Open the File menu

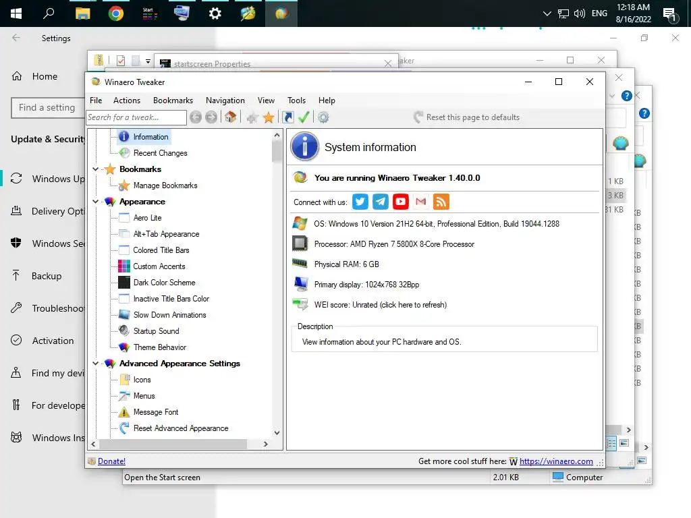pyautogui.click(x=96, y=100)
